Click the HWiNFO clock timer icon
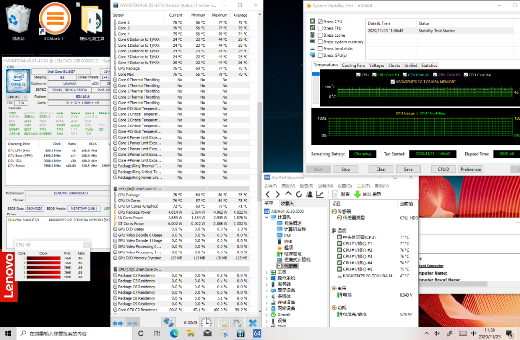The width and height of the screenshot is (520, 340). pyautogui.click(x=206, y=323)
